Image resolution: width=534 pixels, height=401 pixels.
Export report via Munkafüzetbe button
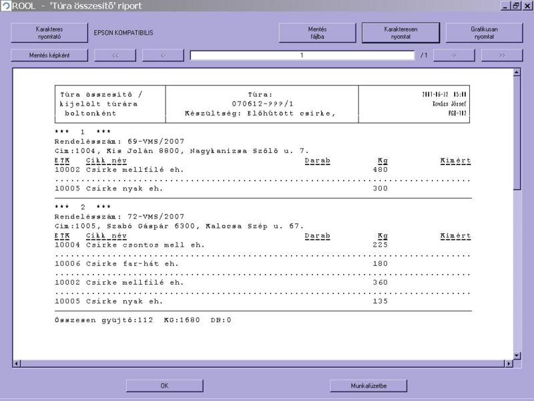368,386
